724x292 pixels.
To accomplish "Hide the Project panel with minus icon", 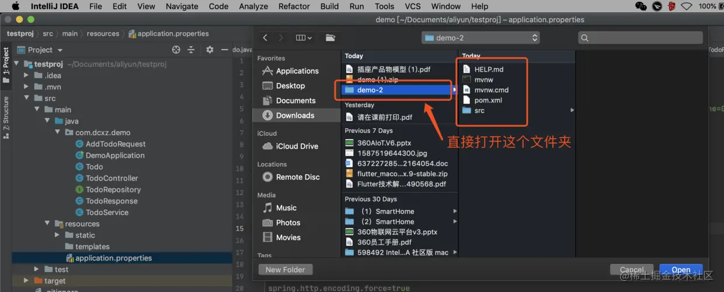I will coord(224,50).
